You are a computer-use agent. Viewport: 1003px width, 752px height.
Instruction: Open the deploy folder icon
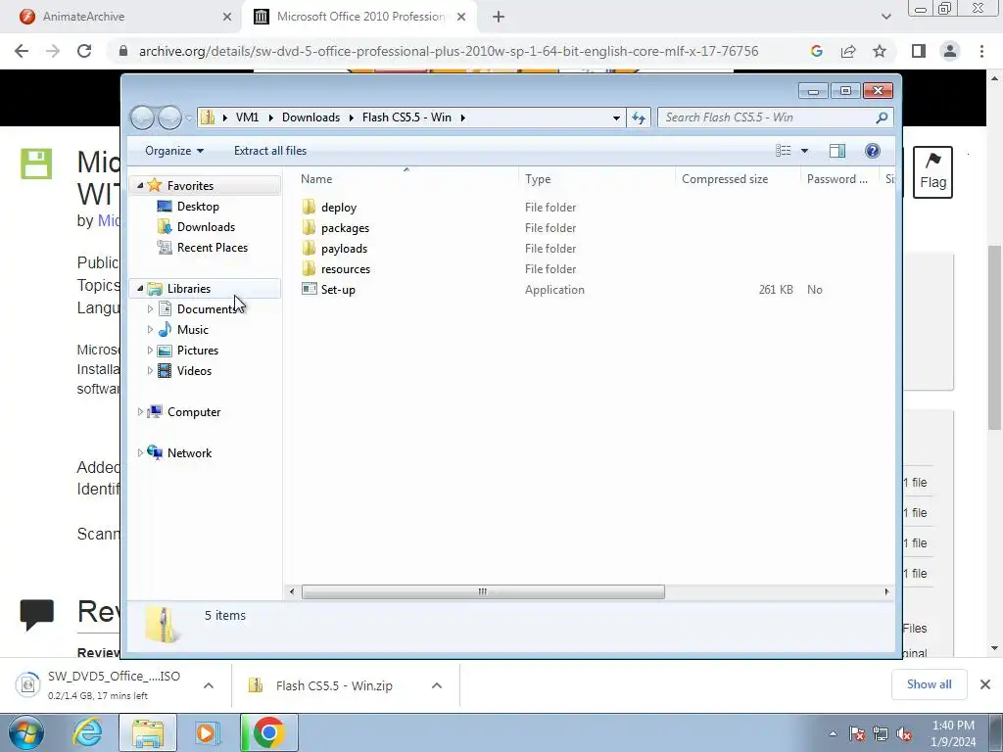pyautogui.click(x=309, y=208)
